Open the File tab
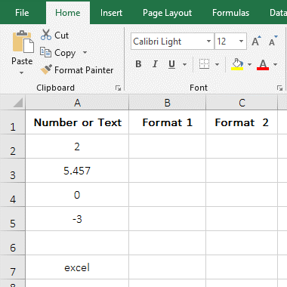This screenshot has width=287, height=287. tap(22, 13)
